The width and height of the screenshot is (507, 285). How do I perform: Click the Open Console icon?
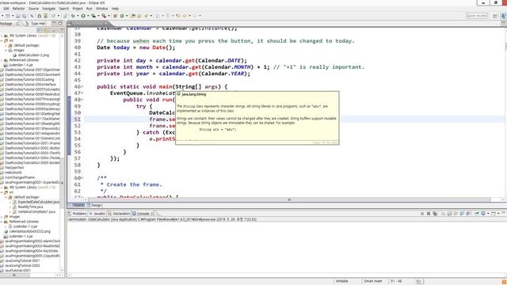point(494,214)
